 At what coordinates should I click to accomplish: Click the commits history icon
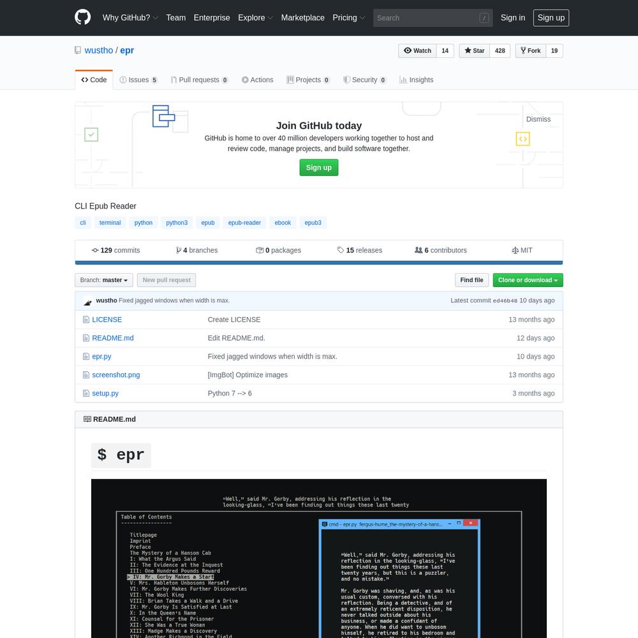pos(95,250)
